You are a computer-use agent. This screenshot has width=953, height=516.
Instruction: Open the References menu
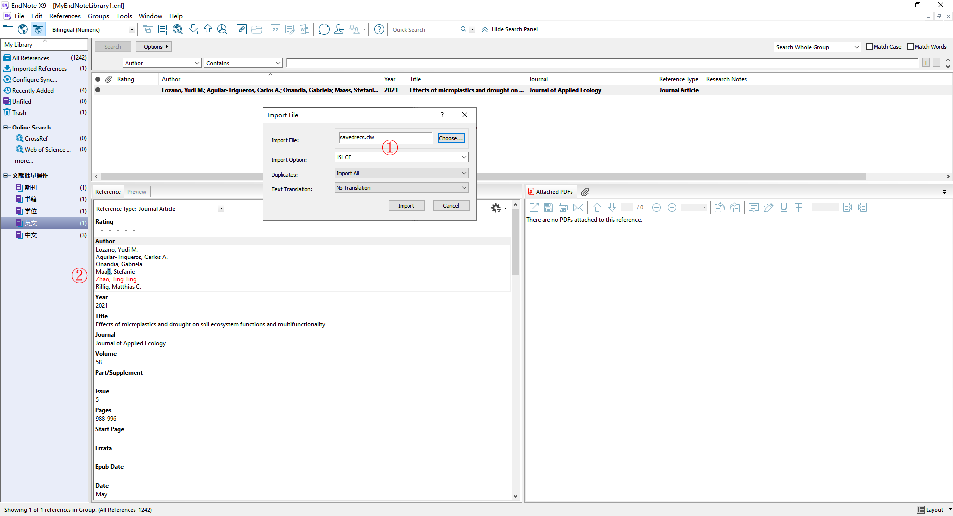tap(65, 16)
